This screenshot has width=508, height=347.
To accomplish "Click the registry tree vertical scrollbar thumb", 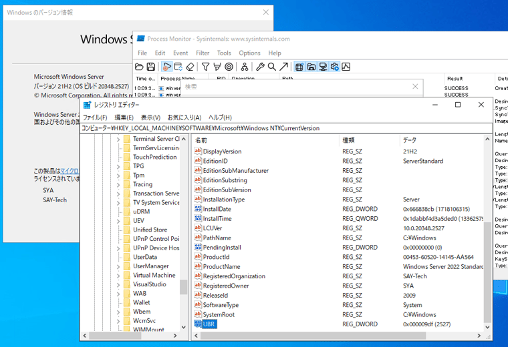I will tap(184, 287).
